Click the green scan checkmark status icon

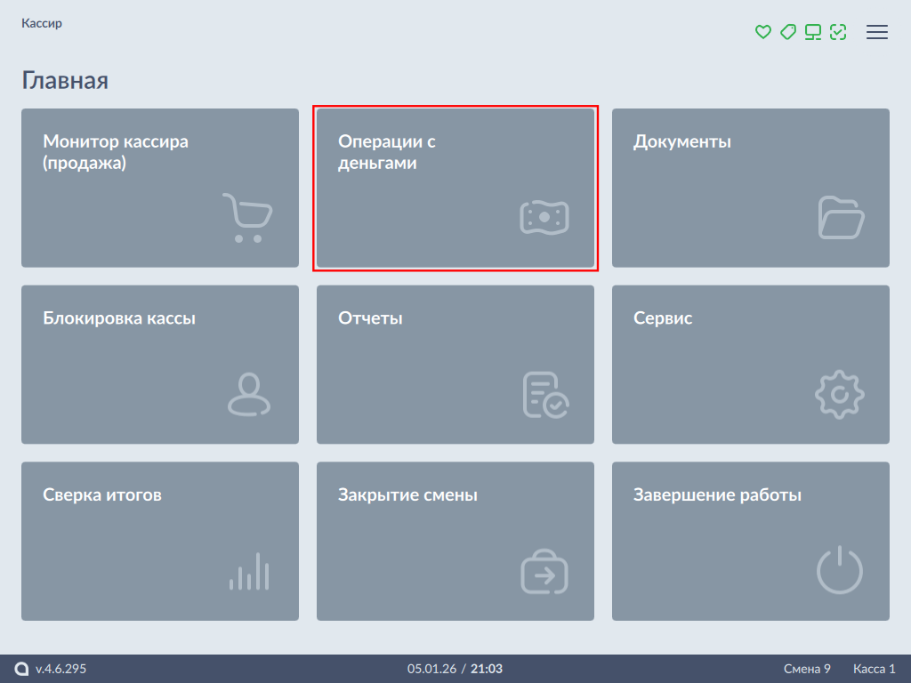tap(837, 32)
